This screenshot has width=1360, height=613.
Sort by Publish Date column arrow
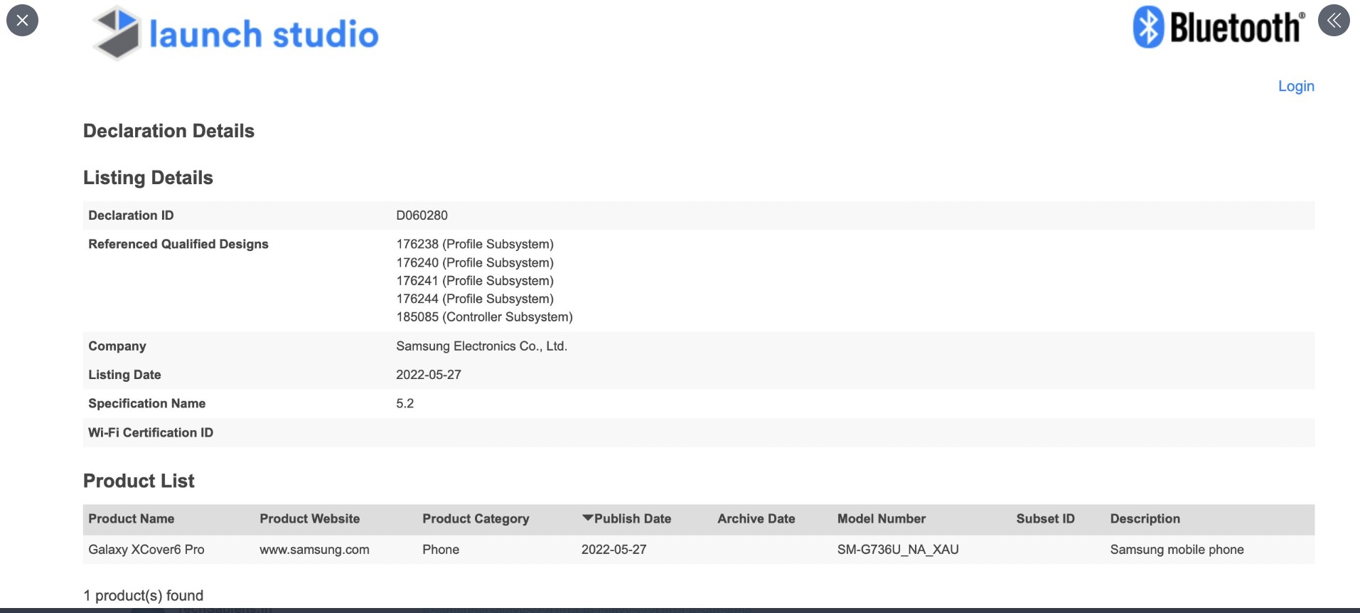(587, 518)
